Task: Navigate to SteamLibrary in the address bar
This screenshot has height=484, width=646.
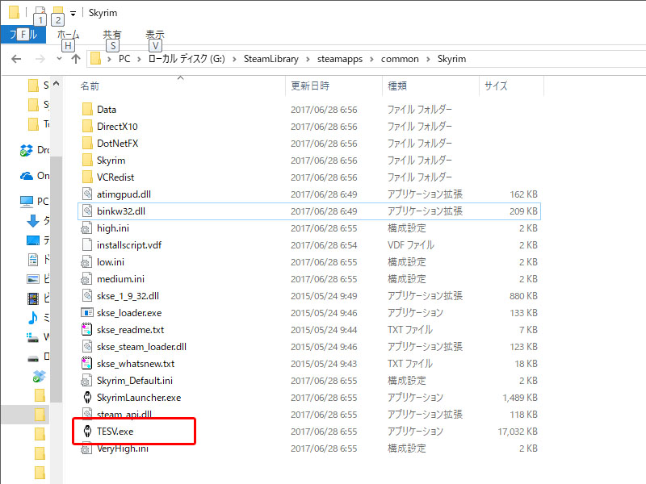Action: [271, 59]
